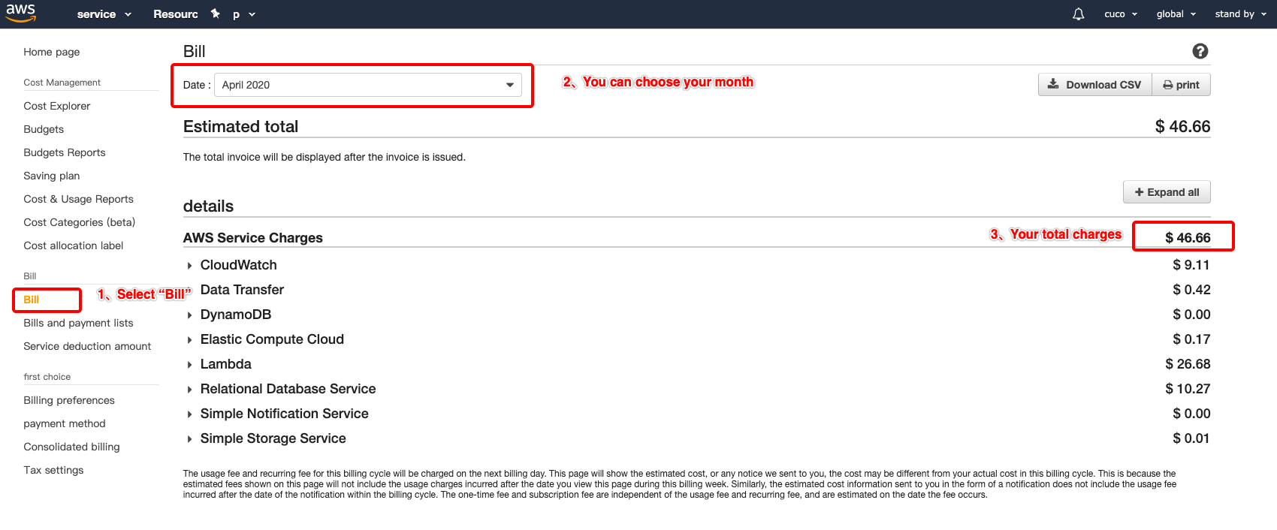Open Cost Explorer in sidebar
This screenshot has height=530, width=1277.
pyautogui.click(x=57, y=106)
